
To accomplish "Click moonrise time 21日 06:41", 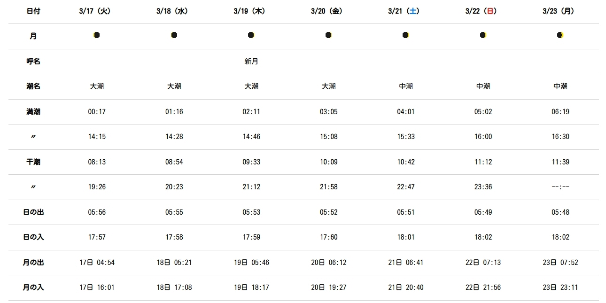I will pyautogui.click(x=406, y=263).
